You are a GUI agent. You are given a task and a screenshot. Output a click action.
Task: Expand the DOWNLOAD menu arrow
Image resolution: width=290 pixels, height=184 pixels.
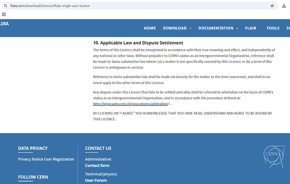[190, 28]
